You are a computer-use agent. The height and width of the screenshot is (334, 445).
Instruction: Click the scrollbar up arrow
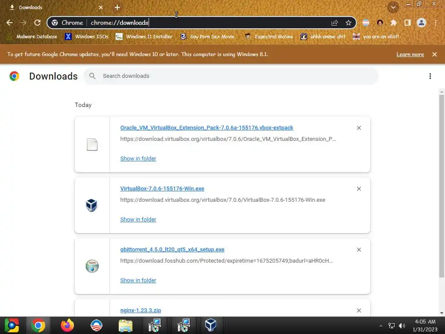click(x=442, y=92)
